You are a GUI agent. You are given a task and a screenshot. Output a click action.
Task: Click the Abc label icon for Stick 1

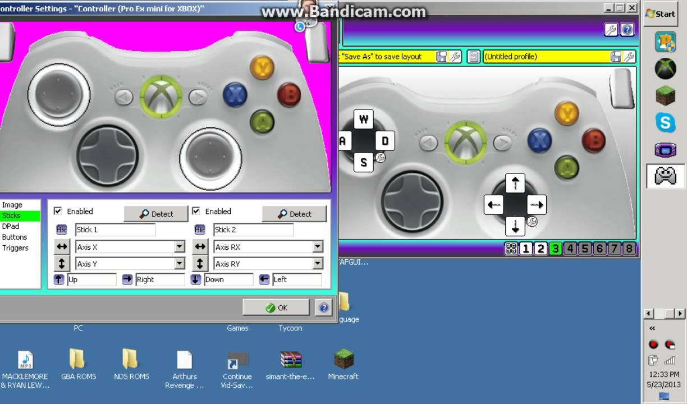(x=62, y=229)
